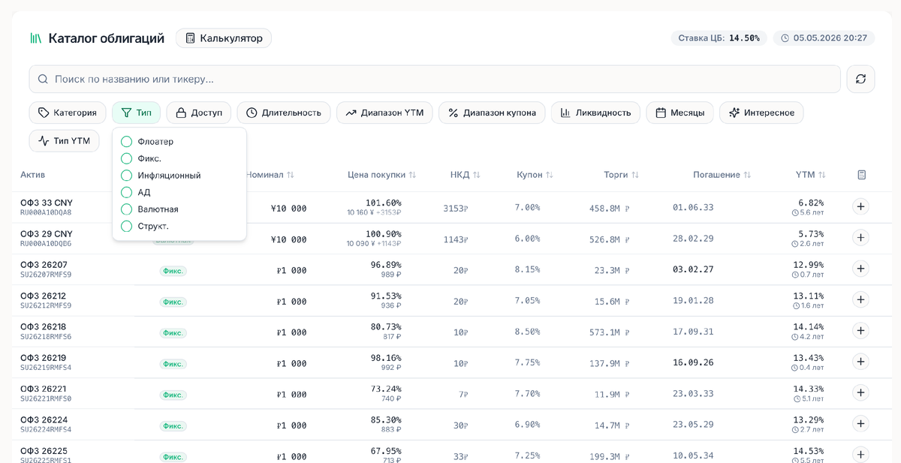This screenshot has width=901, height=463.
Task: Open the Ликвидность filter
Action: (595, 113)
